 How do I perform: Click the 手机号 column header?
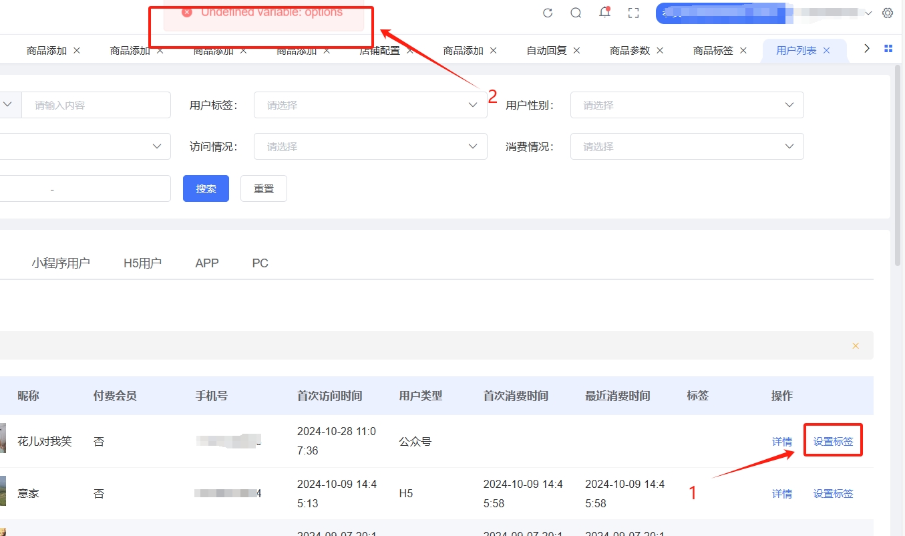pyautogui.click(x=212, y=396)
